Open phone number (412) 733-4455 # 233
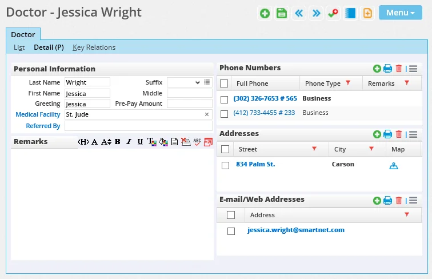 (264, 113)
